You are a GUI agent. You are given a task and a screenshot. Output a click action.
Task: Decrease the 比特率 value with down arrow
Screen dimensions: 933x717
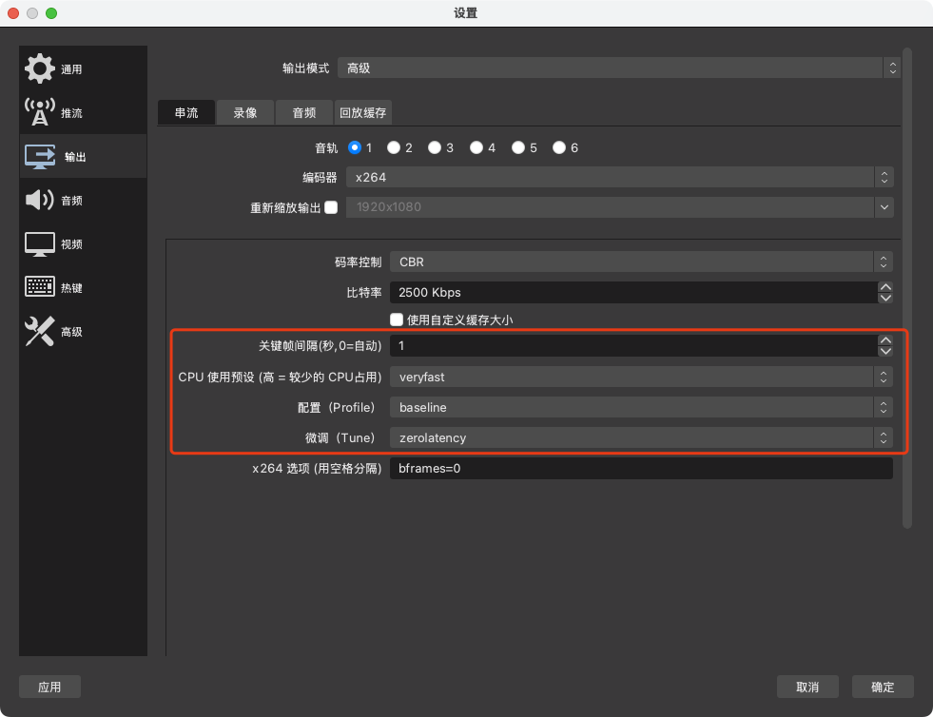click(885, 298)
